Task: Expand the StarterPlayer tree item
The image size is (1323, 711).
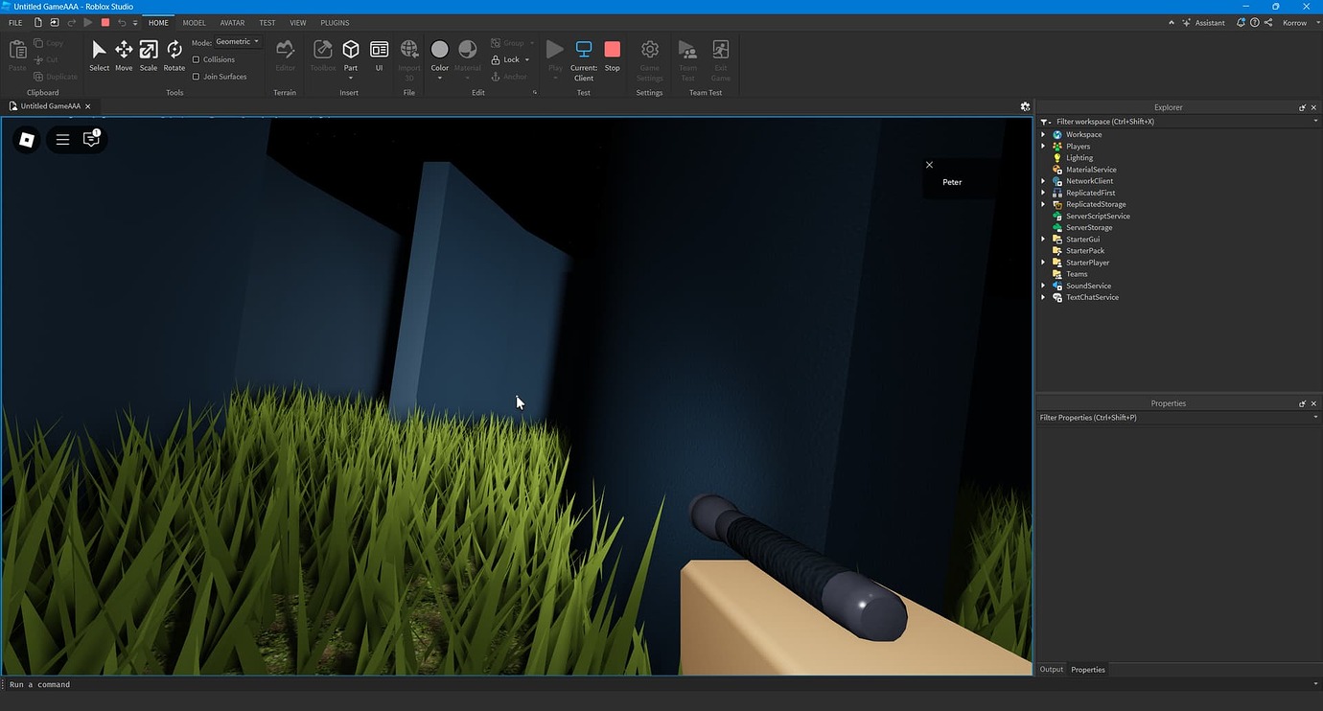Action: 1043,262
